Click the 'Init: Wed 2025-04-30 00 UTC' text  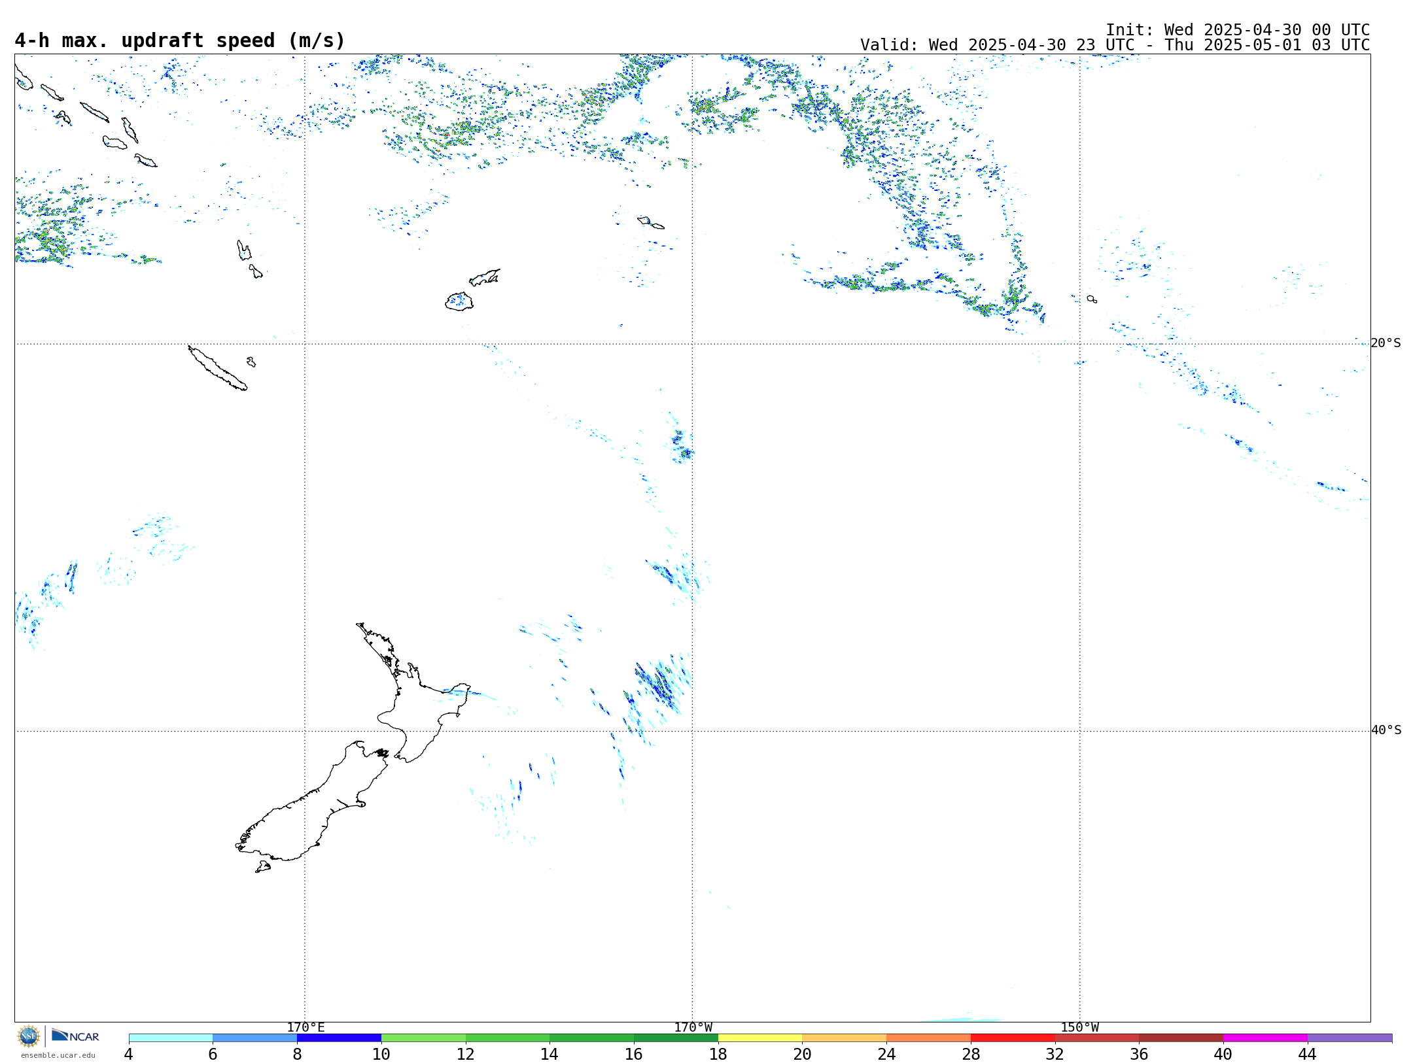[x=1238, y=30]
